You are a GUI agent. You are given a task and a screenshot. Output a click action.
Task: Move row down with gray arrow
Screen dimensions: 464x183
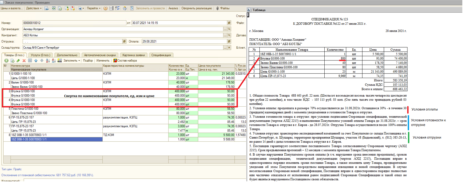(x=42, y=60)
